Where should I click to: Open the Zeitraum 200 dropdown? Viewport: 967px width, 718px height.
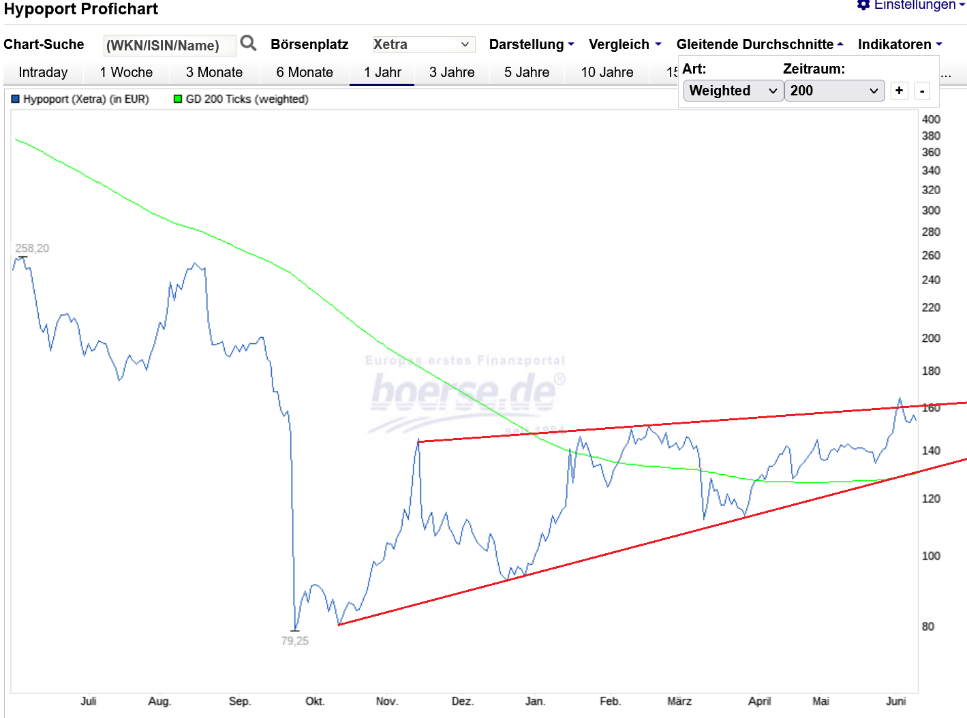click(x=833, y=91)
